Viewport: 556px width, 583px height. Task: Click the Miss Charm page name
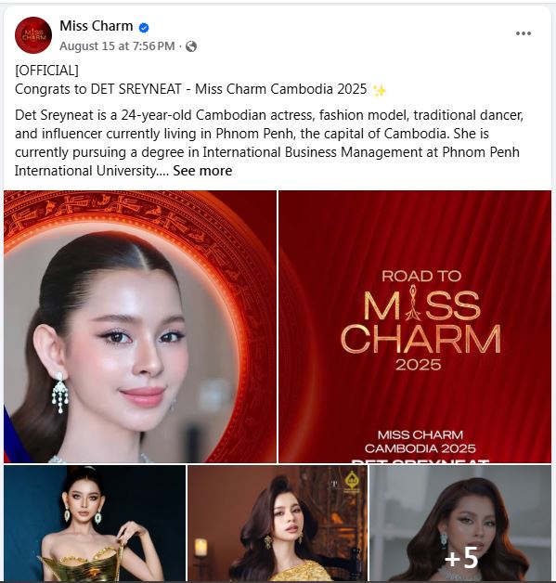click(x=97, y=26)
